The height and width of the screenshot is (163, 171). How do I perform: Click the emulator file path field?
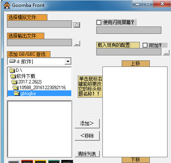click(x=39, y=24)
